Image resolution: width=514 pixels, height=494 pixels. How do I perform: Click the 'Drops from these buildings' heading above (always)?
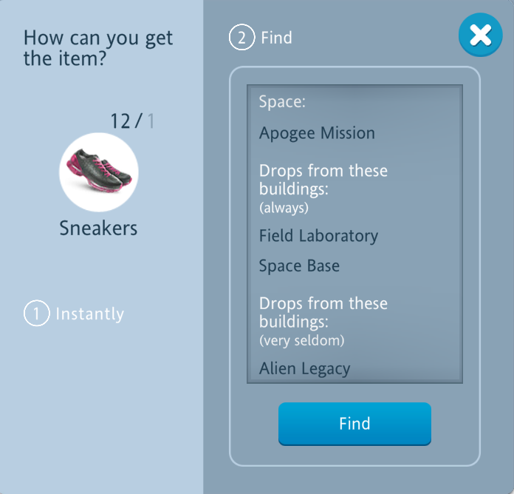point(323,180)
